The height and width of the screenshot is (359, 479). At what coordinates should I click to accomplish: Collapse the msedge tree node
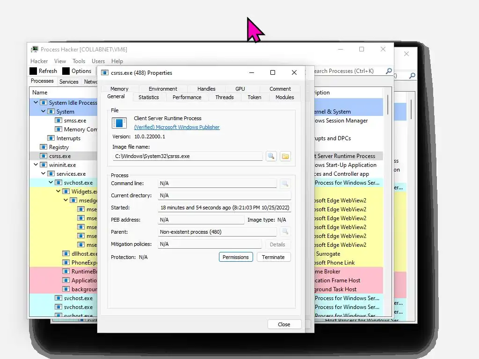[65, 200]
